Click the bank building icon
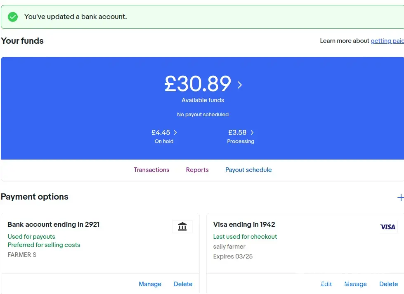 point(182,226)
